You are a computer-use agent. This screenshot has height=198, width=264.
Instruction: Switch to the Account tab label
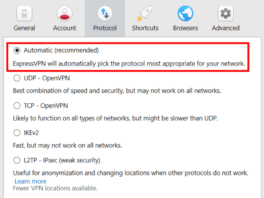[x=65, y=28]
